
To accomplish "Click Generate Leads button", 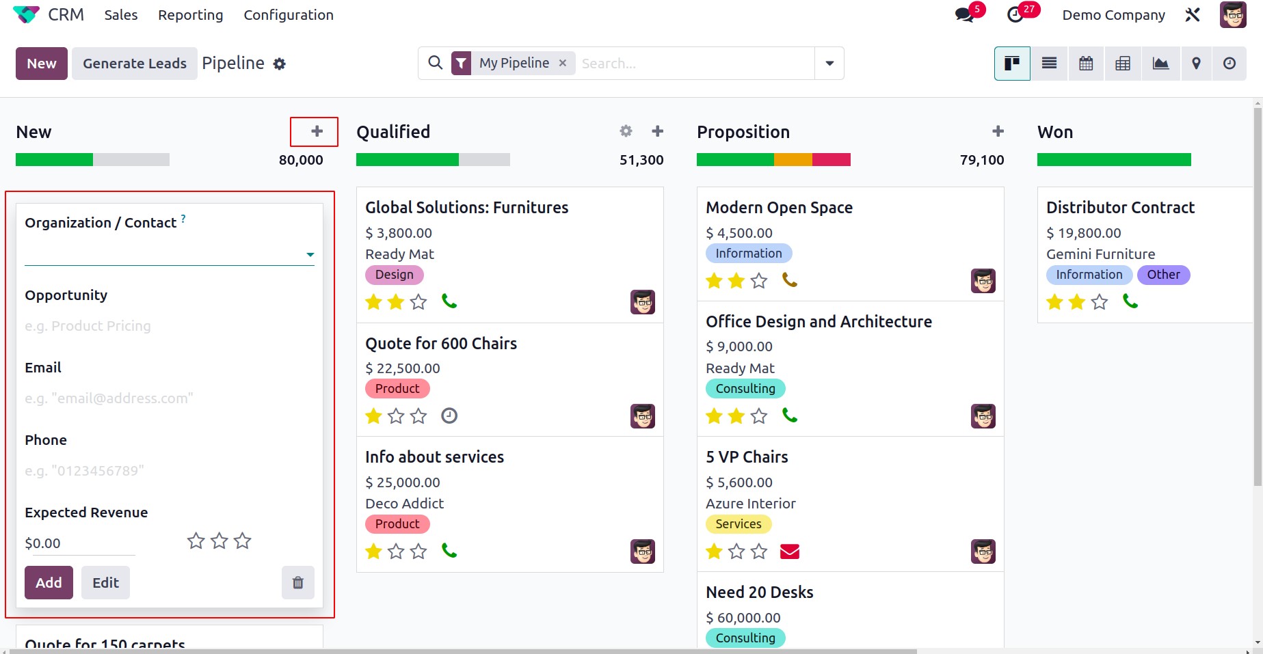I will (135, 64).
